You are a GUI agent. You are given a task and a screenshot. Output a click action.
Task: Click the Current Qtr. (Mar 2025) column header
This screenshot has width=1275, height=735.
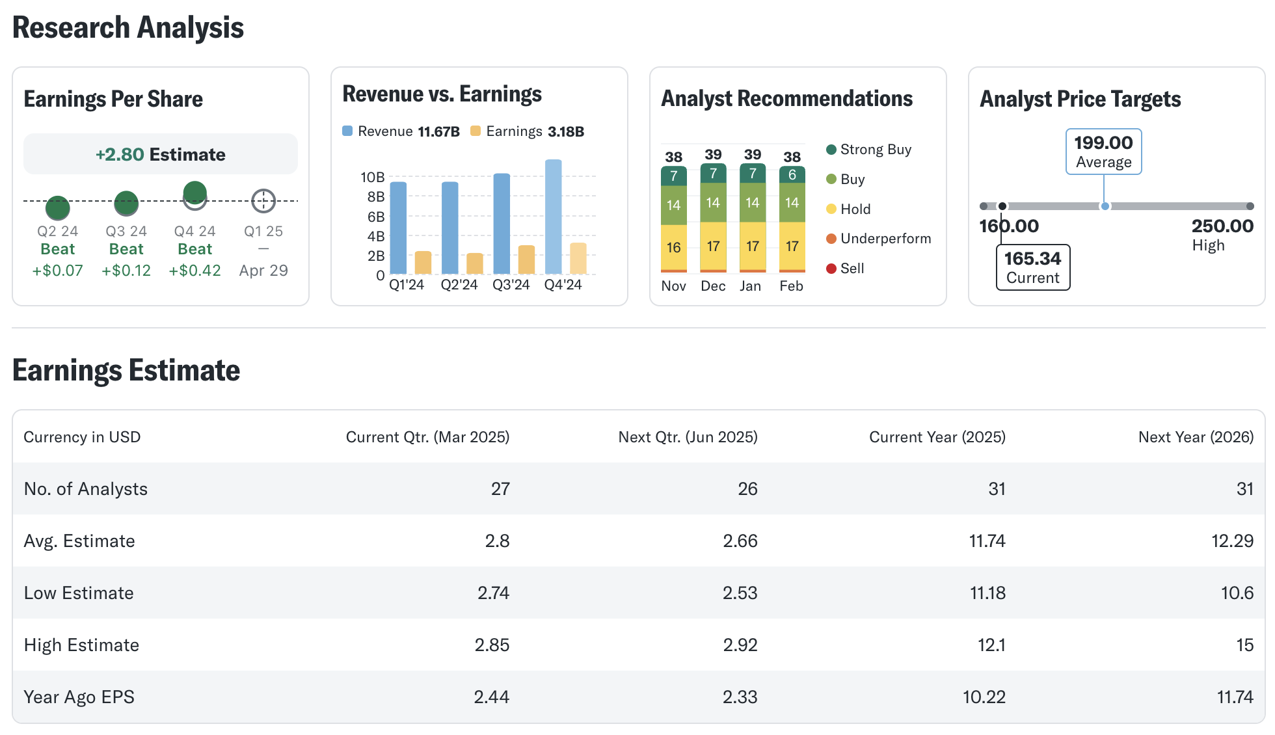tap(427, 437)
